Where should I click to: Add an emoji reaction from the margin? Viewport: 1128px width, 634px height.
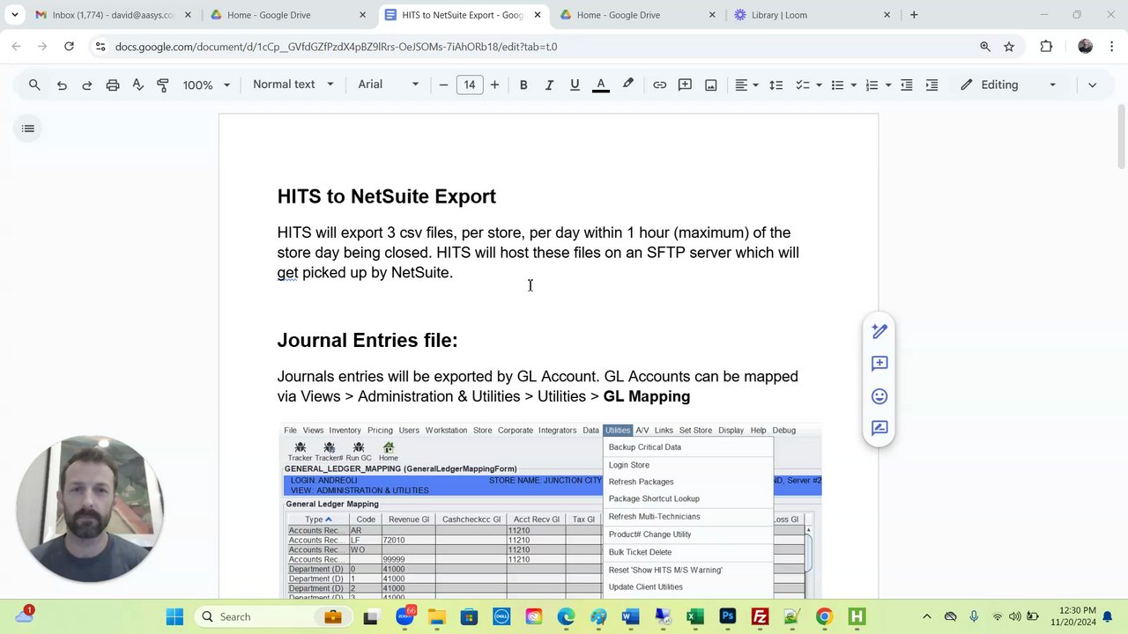[x=879, y=396]
